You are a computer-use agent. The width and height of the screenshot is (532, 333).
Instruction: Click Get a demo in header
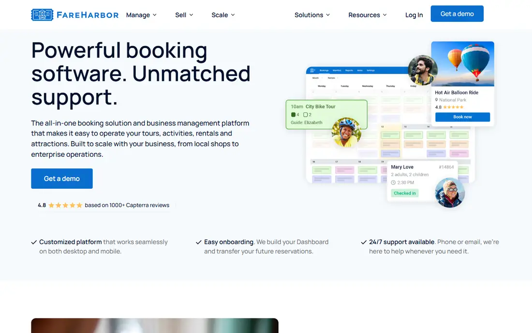(457, 14)
